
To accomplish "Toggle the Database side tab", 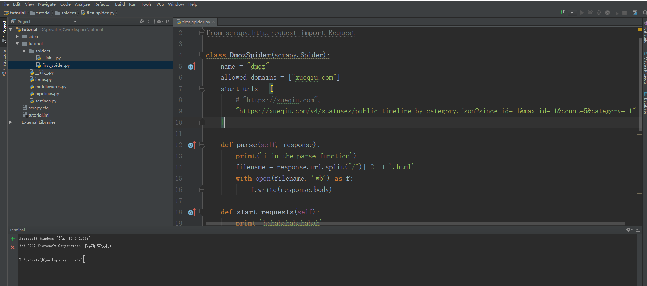I will tap(645, 103).
